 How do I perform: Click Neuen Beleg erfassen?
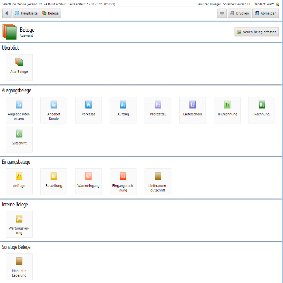coord(257,32)
